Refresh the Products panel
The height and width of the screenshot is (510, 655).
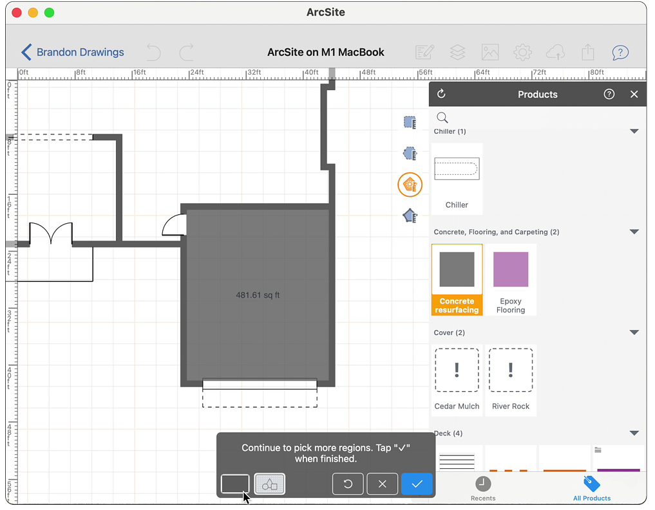441,94
